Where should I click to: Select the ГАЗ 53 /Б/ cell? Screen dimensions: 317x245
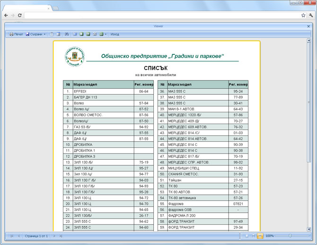[104, 127]
